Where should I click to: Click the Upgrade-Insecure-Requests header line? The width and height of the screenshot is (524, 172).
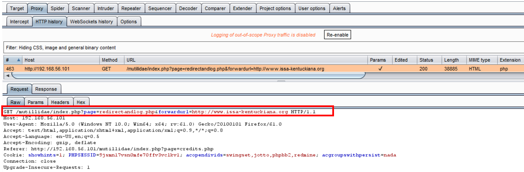(46, 167)
